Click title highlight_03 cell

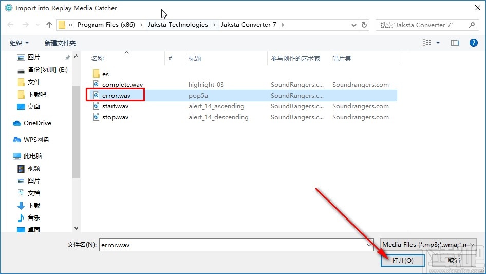pyautogui.click(x=206, y=85)
